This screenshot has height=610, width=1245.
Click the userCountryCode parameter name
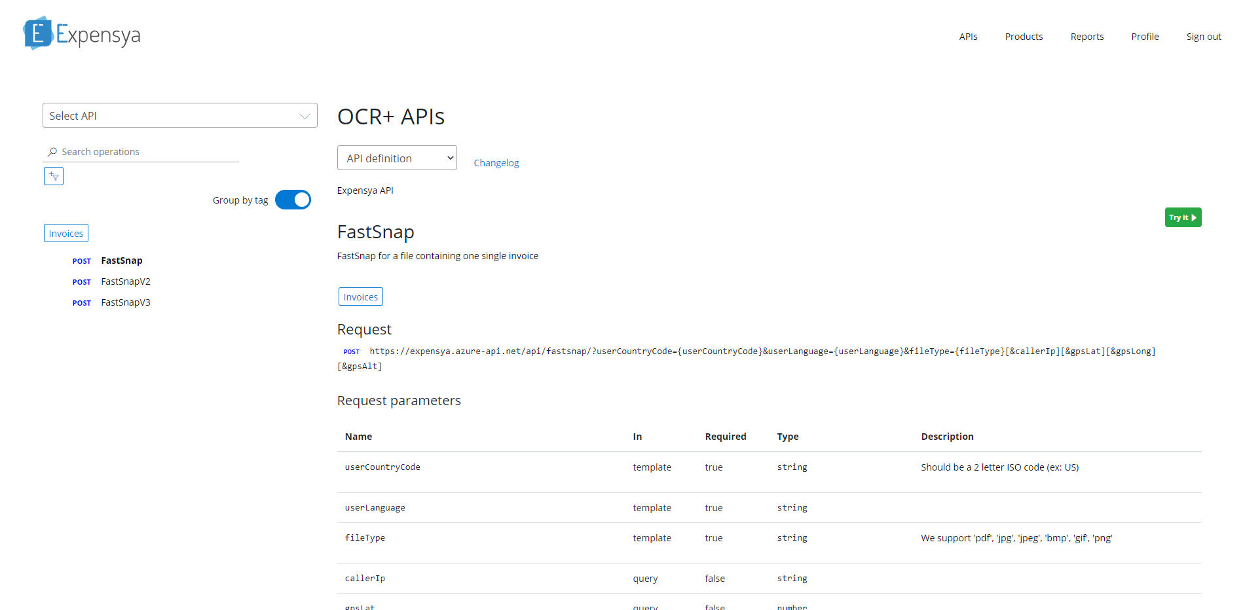pos(382,467)
